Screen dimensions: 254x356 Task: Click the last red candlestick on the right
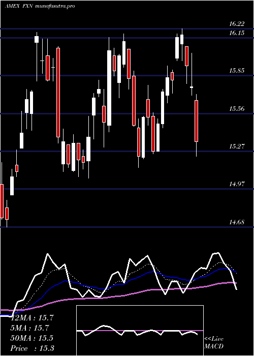[x=197, y=121]
